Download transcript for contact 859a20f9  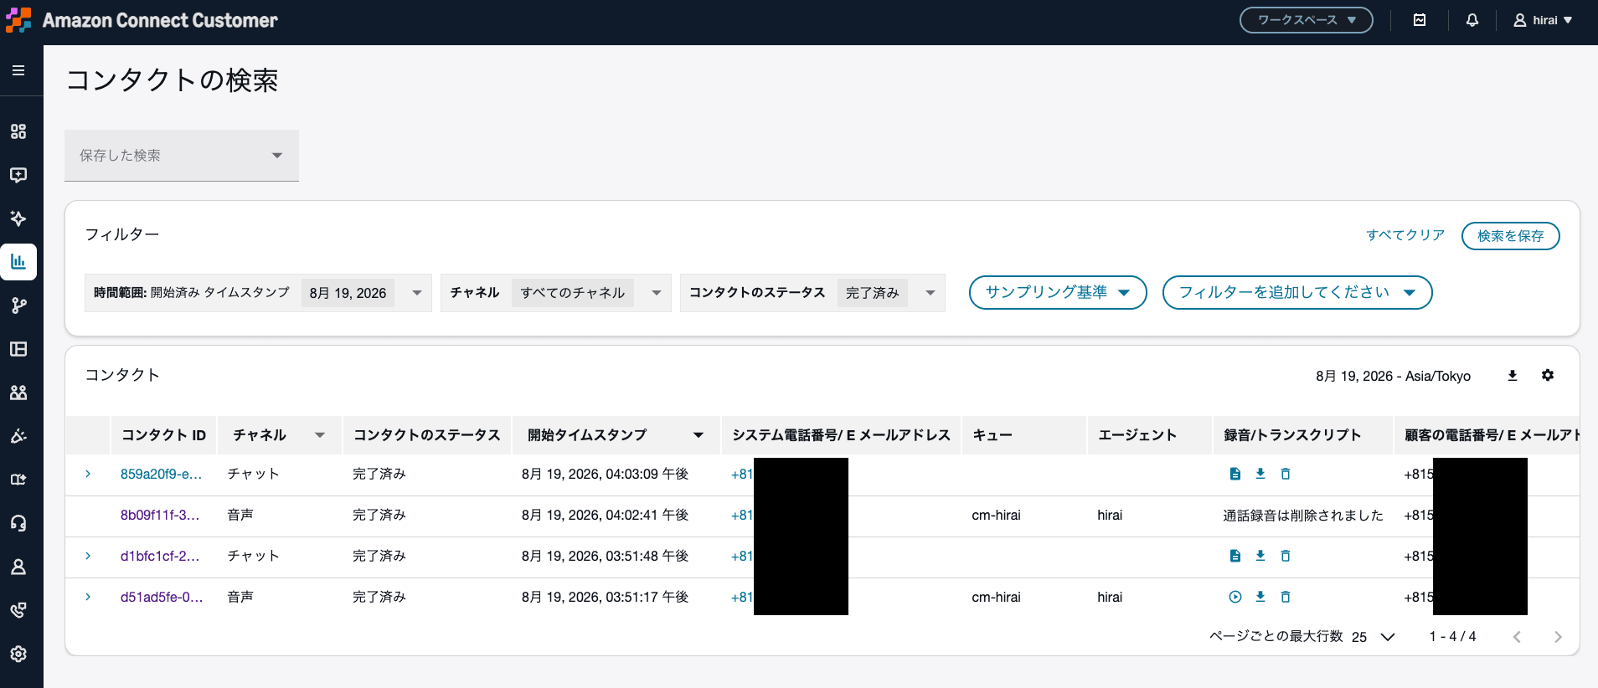click(x=1260, y=474)
